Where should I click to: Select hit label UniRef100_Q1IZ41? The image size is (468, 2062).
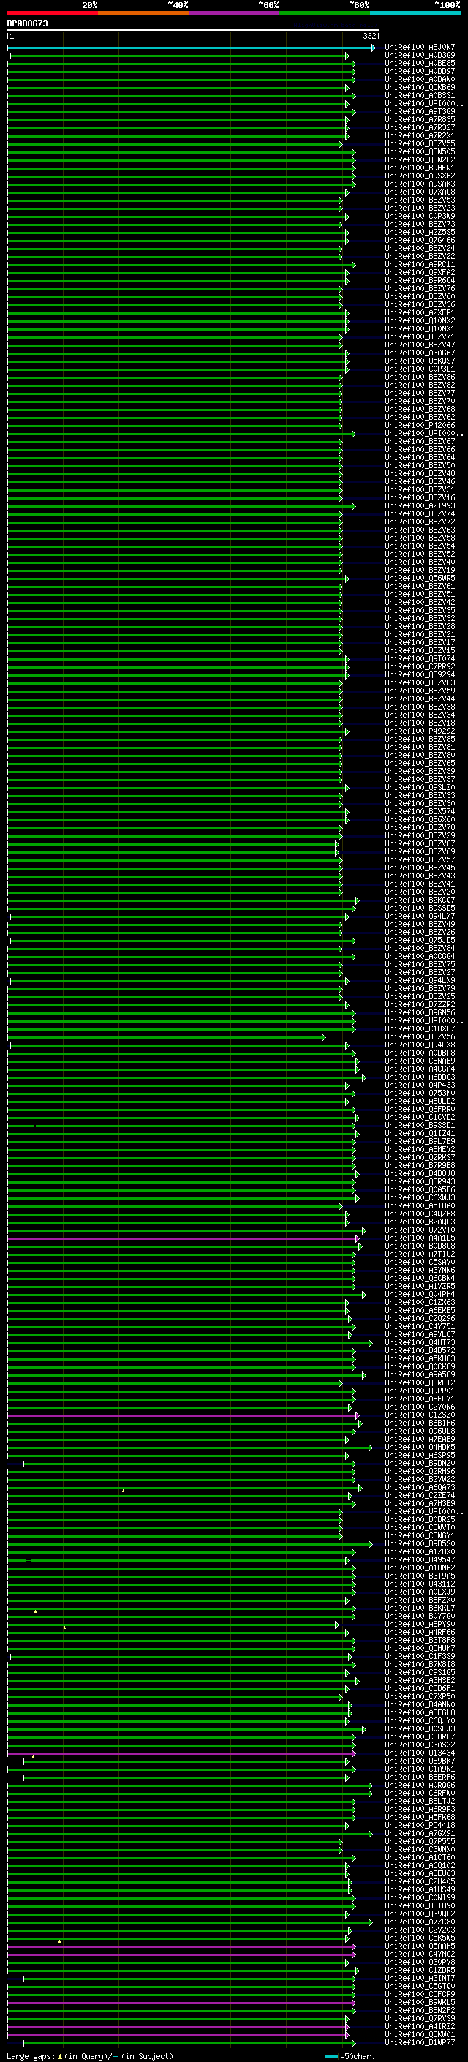[420, 1134]
